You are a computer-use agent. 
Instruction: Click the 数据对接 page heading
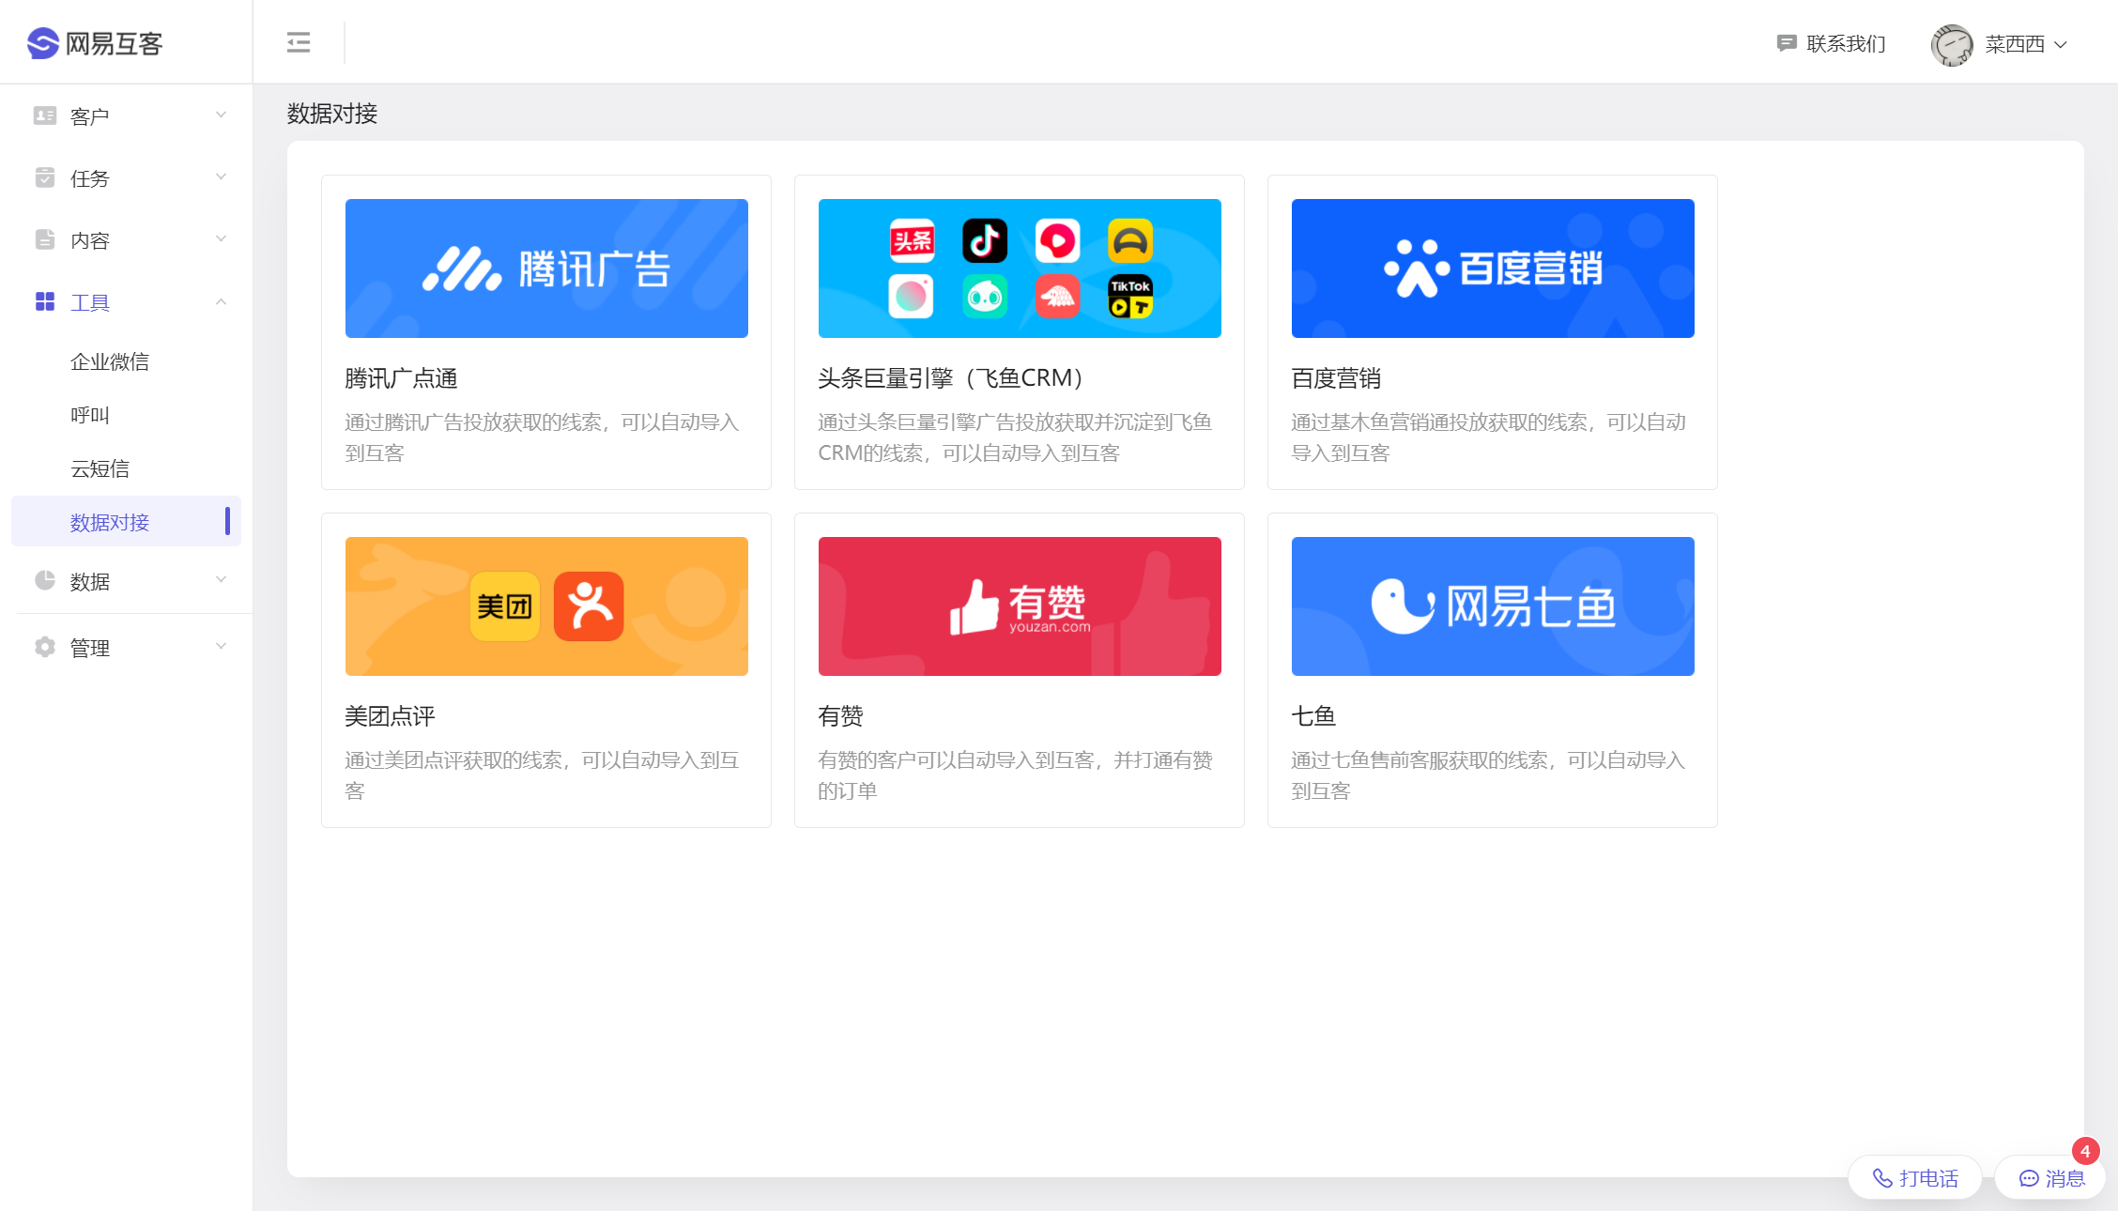click(x=332, y=114)
